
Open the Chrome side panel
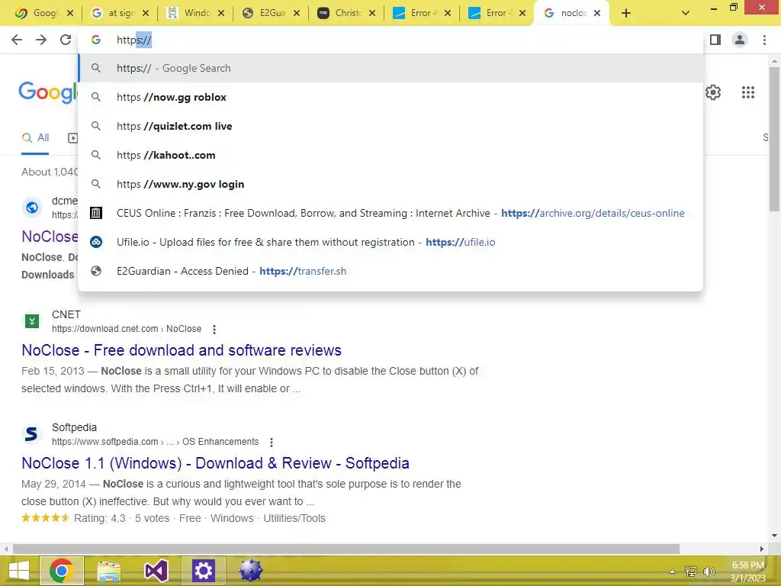point(715,40)
